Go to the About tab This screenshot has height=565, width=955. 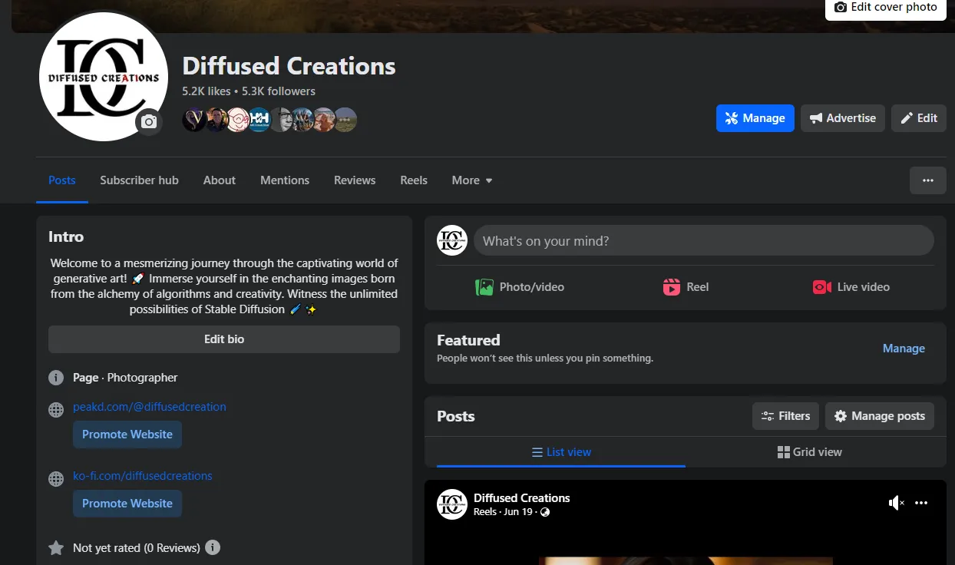point(220,180)
